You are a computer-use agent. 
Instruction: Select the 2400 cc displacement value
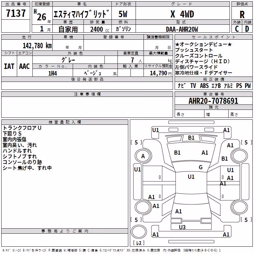click(100, 30)
